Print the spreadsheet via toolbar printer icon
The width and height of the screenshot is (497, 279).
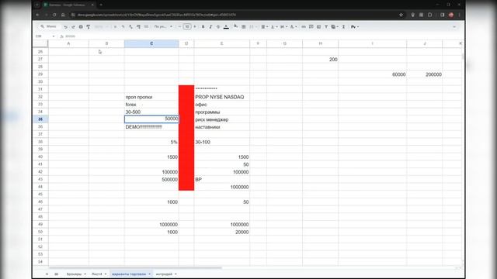coord(81,27)
